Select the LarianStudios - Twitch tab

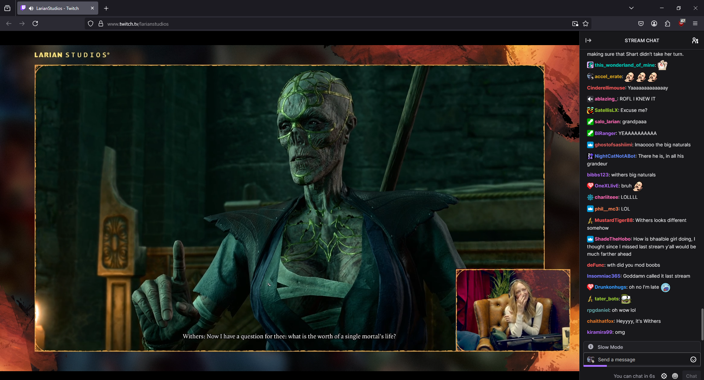coord(57,8)
